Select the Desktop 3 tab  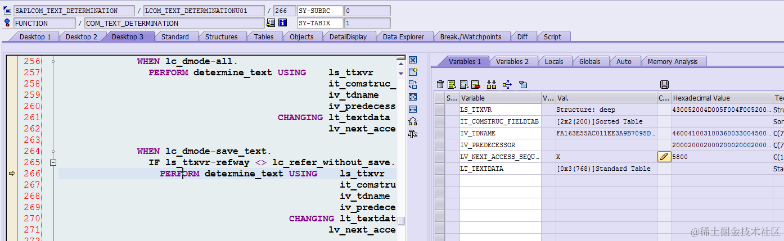[x=128, y=37]
